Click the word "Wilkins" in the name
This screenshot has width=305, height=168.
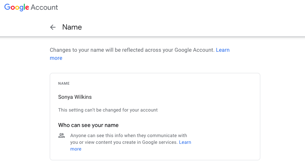[x=83, y=97]
